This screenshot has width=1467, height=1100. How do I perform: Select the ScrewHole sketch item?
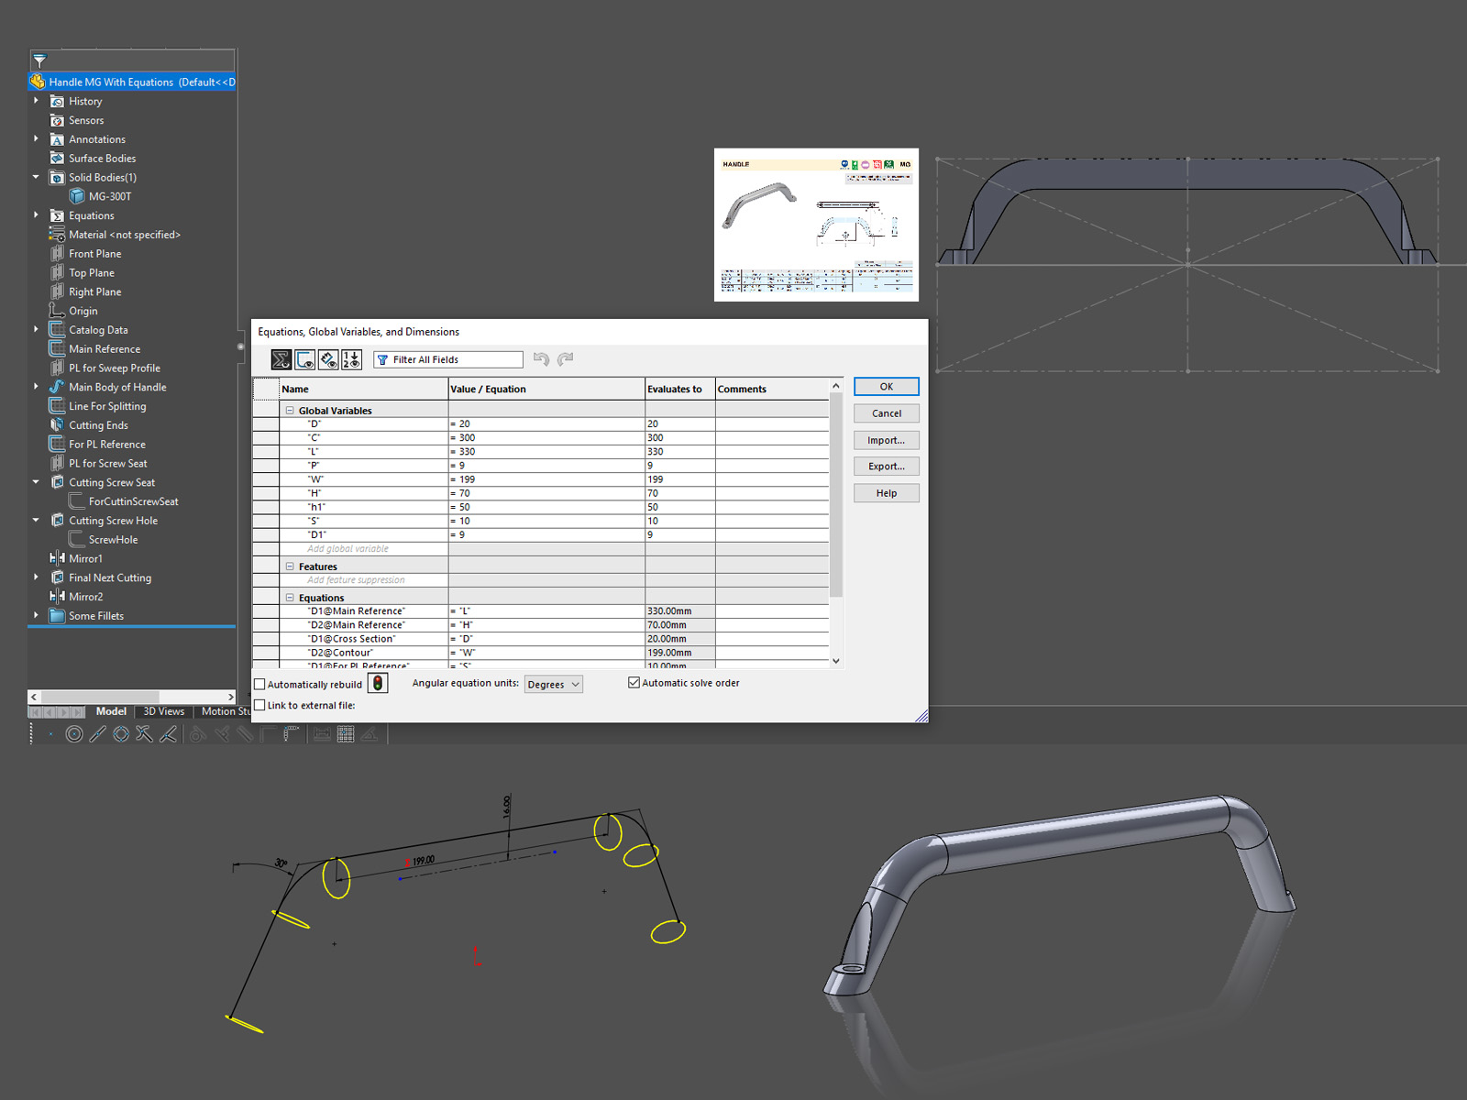[x=104, y=540]
